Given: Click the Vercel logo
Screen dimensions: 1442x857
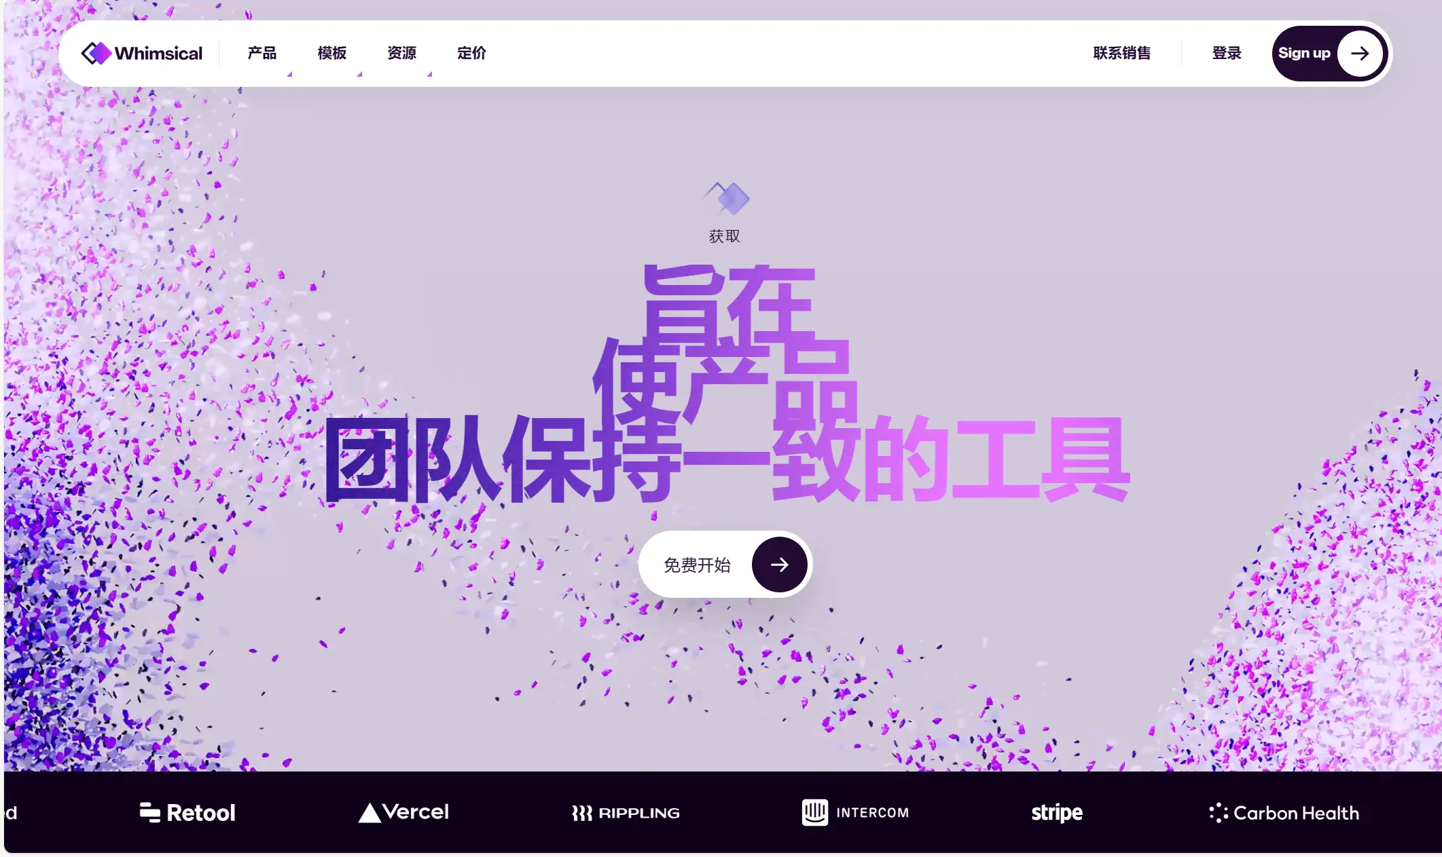Looking at the screenshot, I should tap(403, 812).
